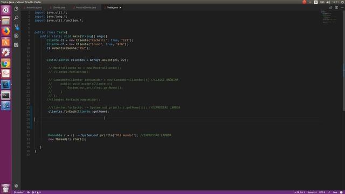Screen dimensions: 345x194
Task: Open the errors and warnings count
Action: tap(36, 192)
